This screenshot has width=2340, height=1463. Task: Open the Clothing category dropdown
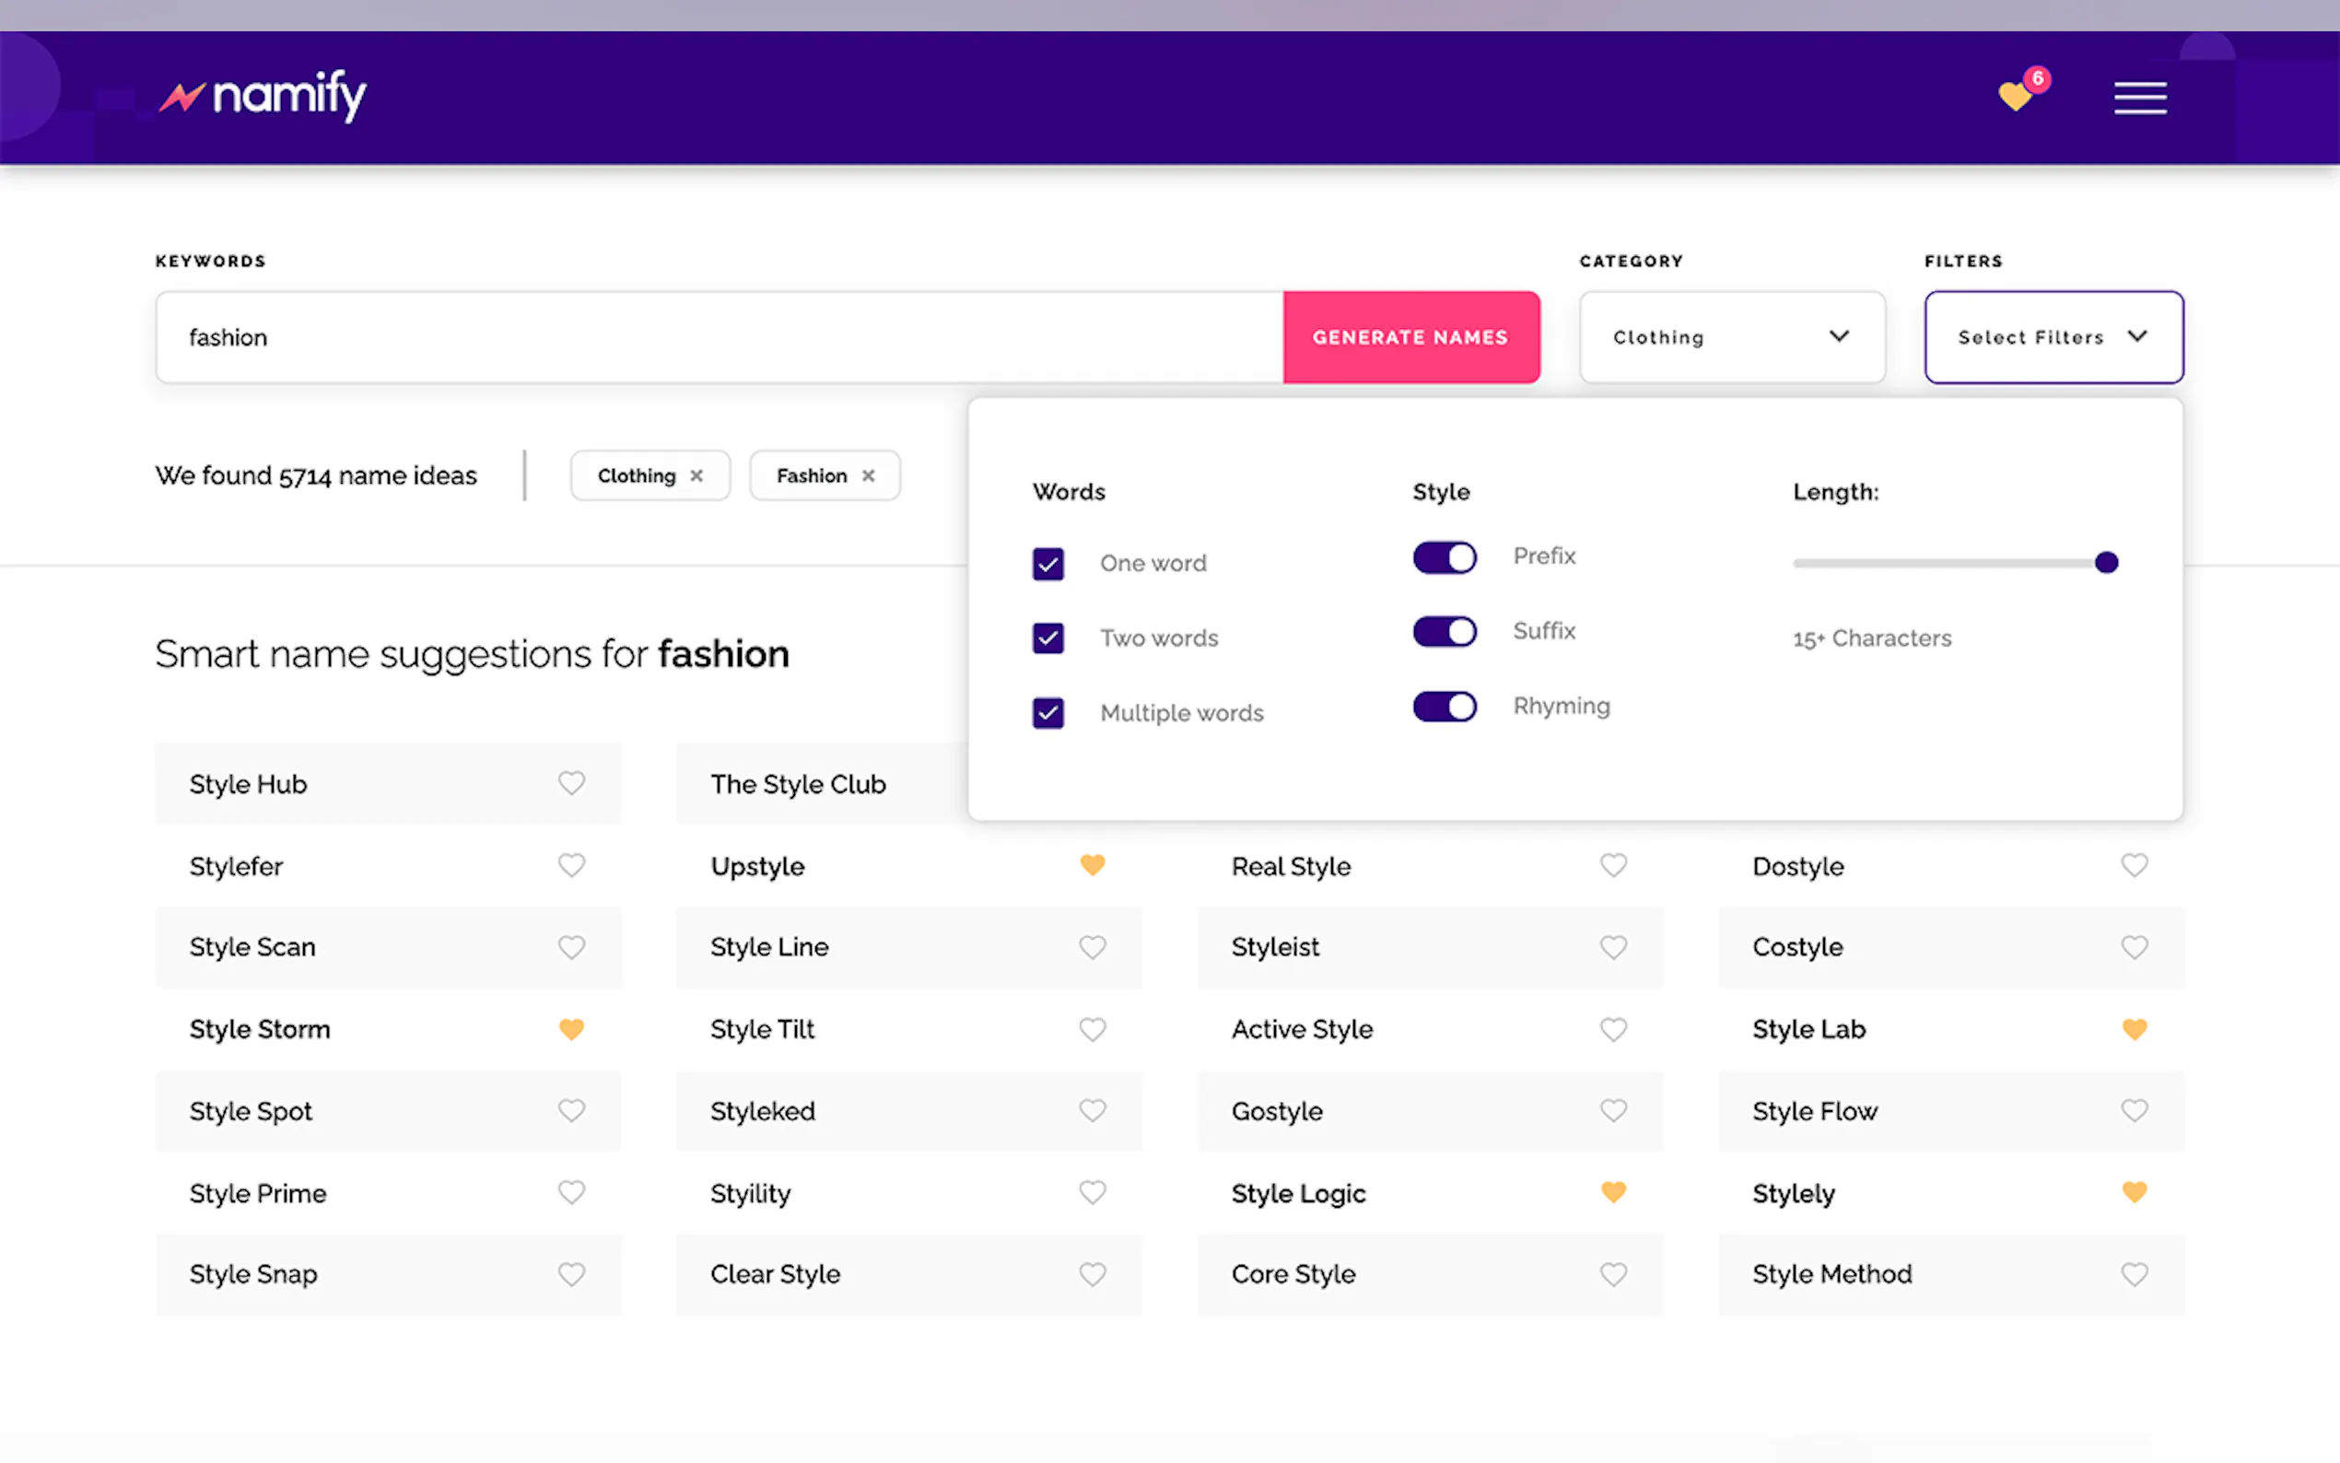1732,336
